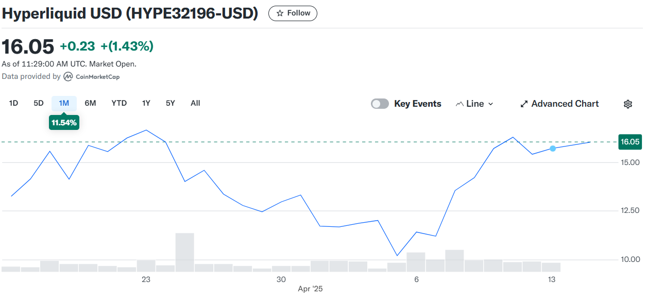This screenshot has width=646, height=298.
Task: Click the Apr '25 axis label
Action: 310,289
